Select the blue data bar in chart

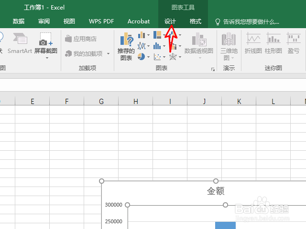225,225
